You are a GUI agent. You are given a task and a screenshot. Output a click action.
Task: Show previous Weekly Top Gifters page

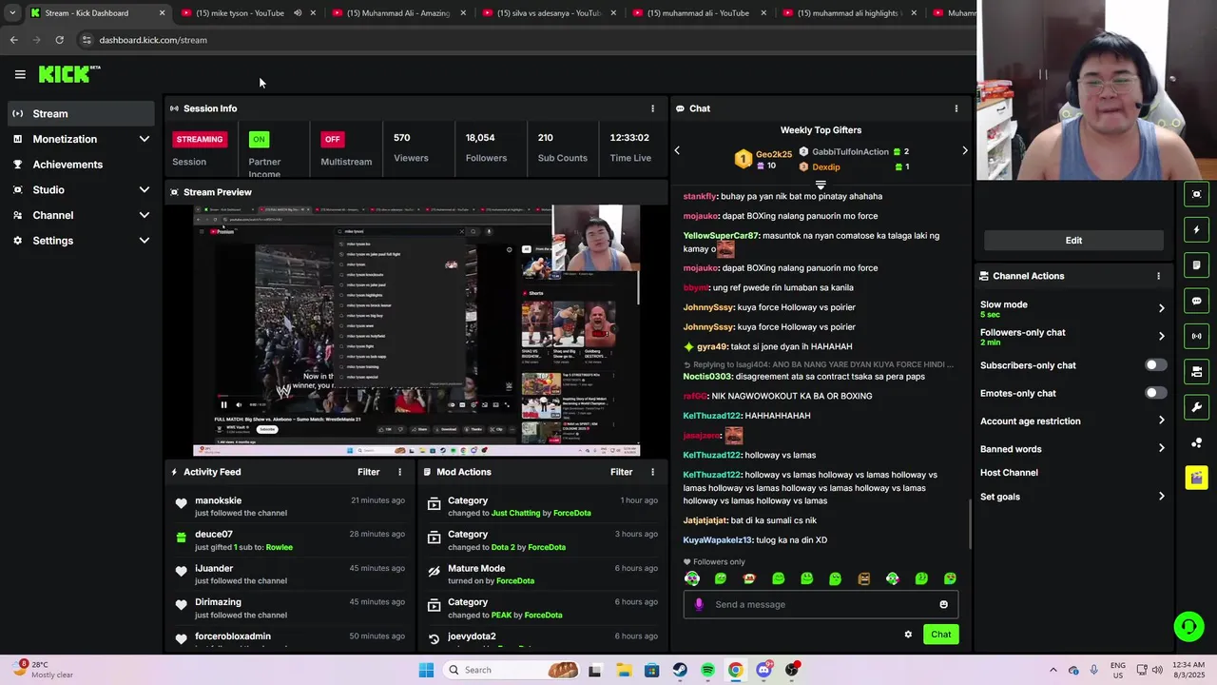(x=677, y=150)
